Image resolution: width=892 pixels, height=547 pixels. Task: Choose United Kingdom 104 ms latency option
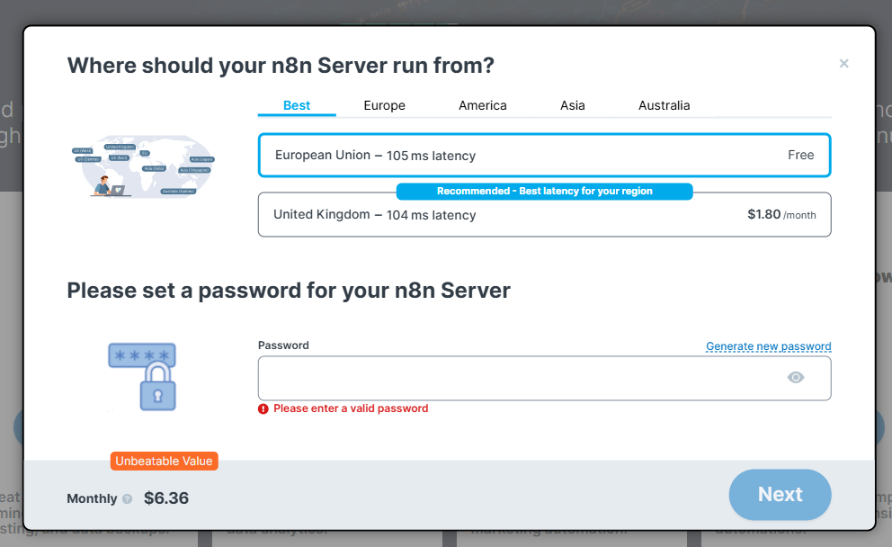(x=544, y=215)
